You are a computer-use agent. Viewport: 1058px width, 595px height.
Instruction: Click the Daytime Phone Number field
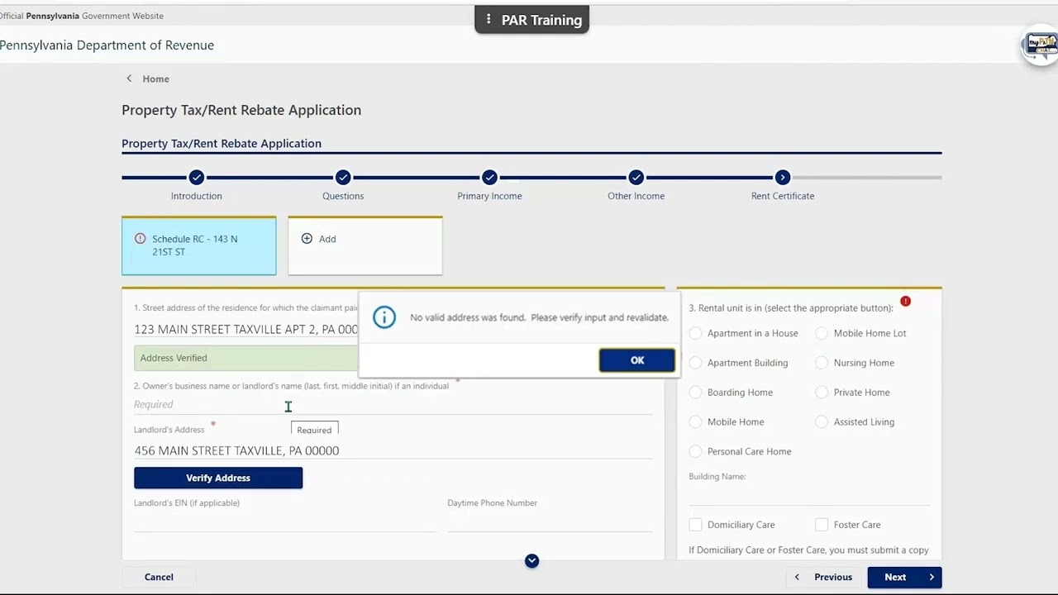click(550, 521)
